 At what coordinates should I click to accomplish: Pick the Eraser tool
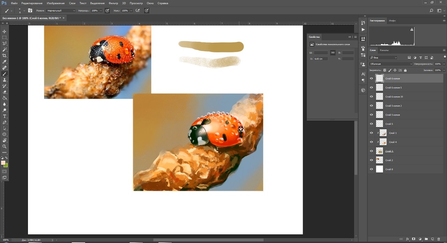click(5, 92)
